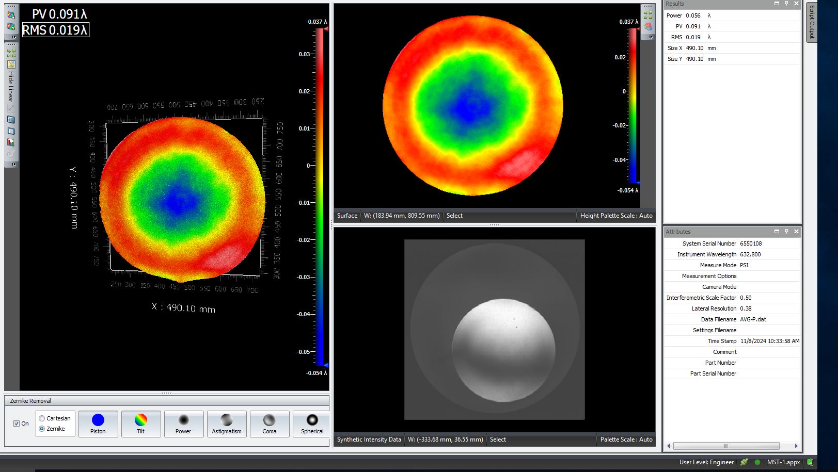
Task: Select the Zernike radio option
Action: [42, 429]
